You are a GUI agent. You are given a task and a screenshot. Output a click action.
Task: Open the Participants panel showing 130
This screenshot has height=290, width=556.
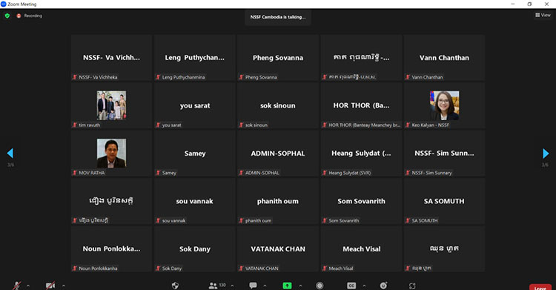coord(217,285)
